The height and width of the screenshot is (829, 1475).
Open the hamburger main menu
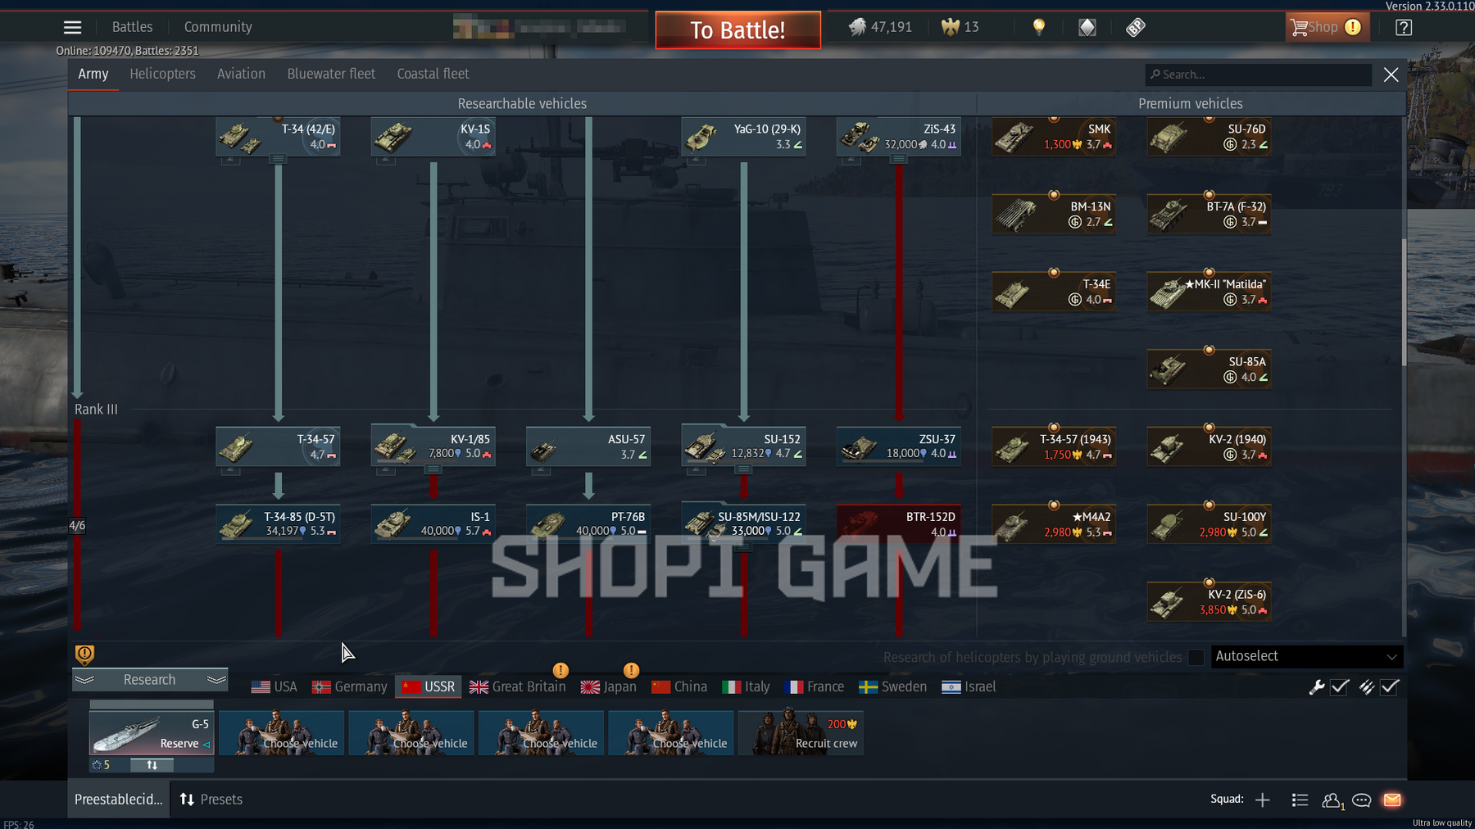[72, 27]
